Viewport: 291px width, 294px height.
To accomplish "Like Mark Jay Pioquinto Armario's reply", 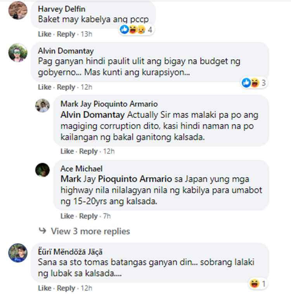I will coord(67,151).
